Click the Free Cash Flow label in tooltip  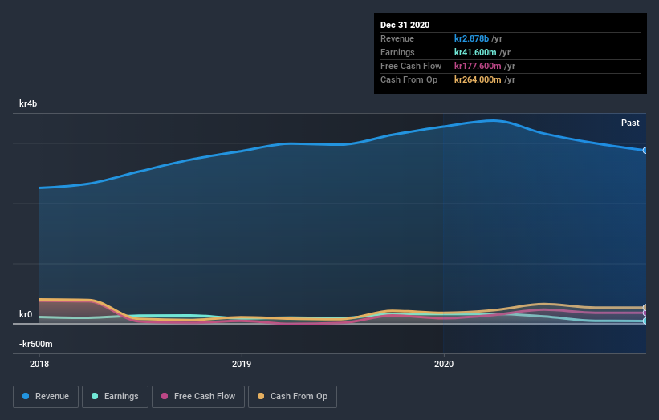coord(411,66)
